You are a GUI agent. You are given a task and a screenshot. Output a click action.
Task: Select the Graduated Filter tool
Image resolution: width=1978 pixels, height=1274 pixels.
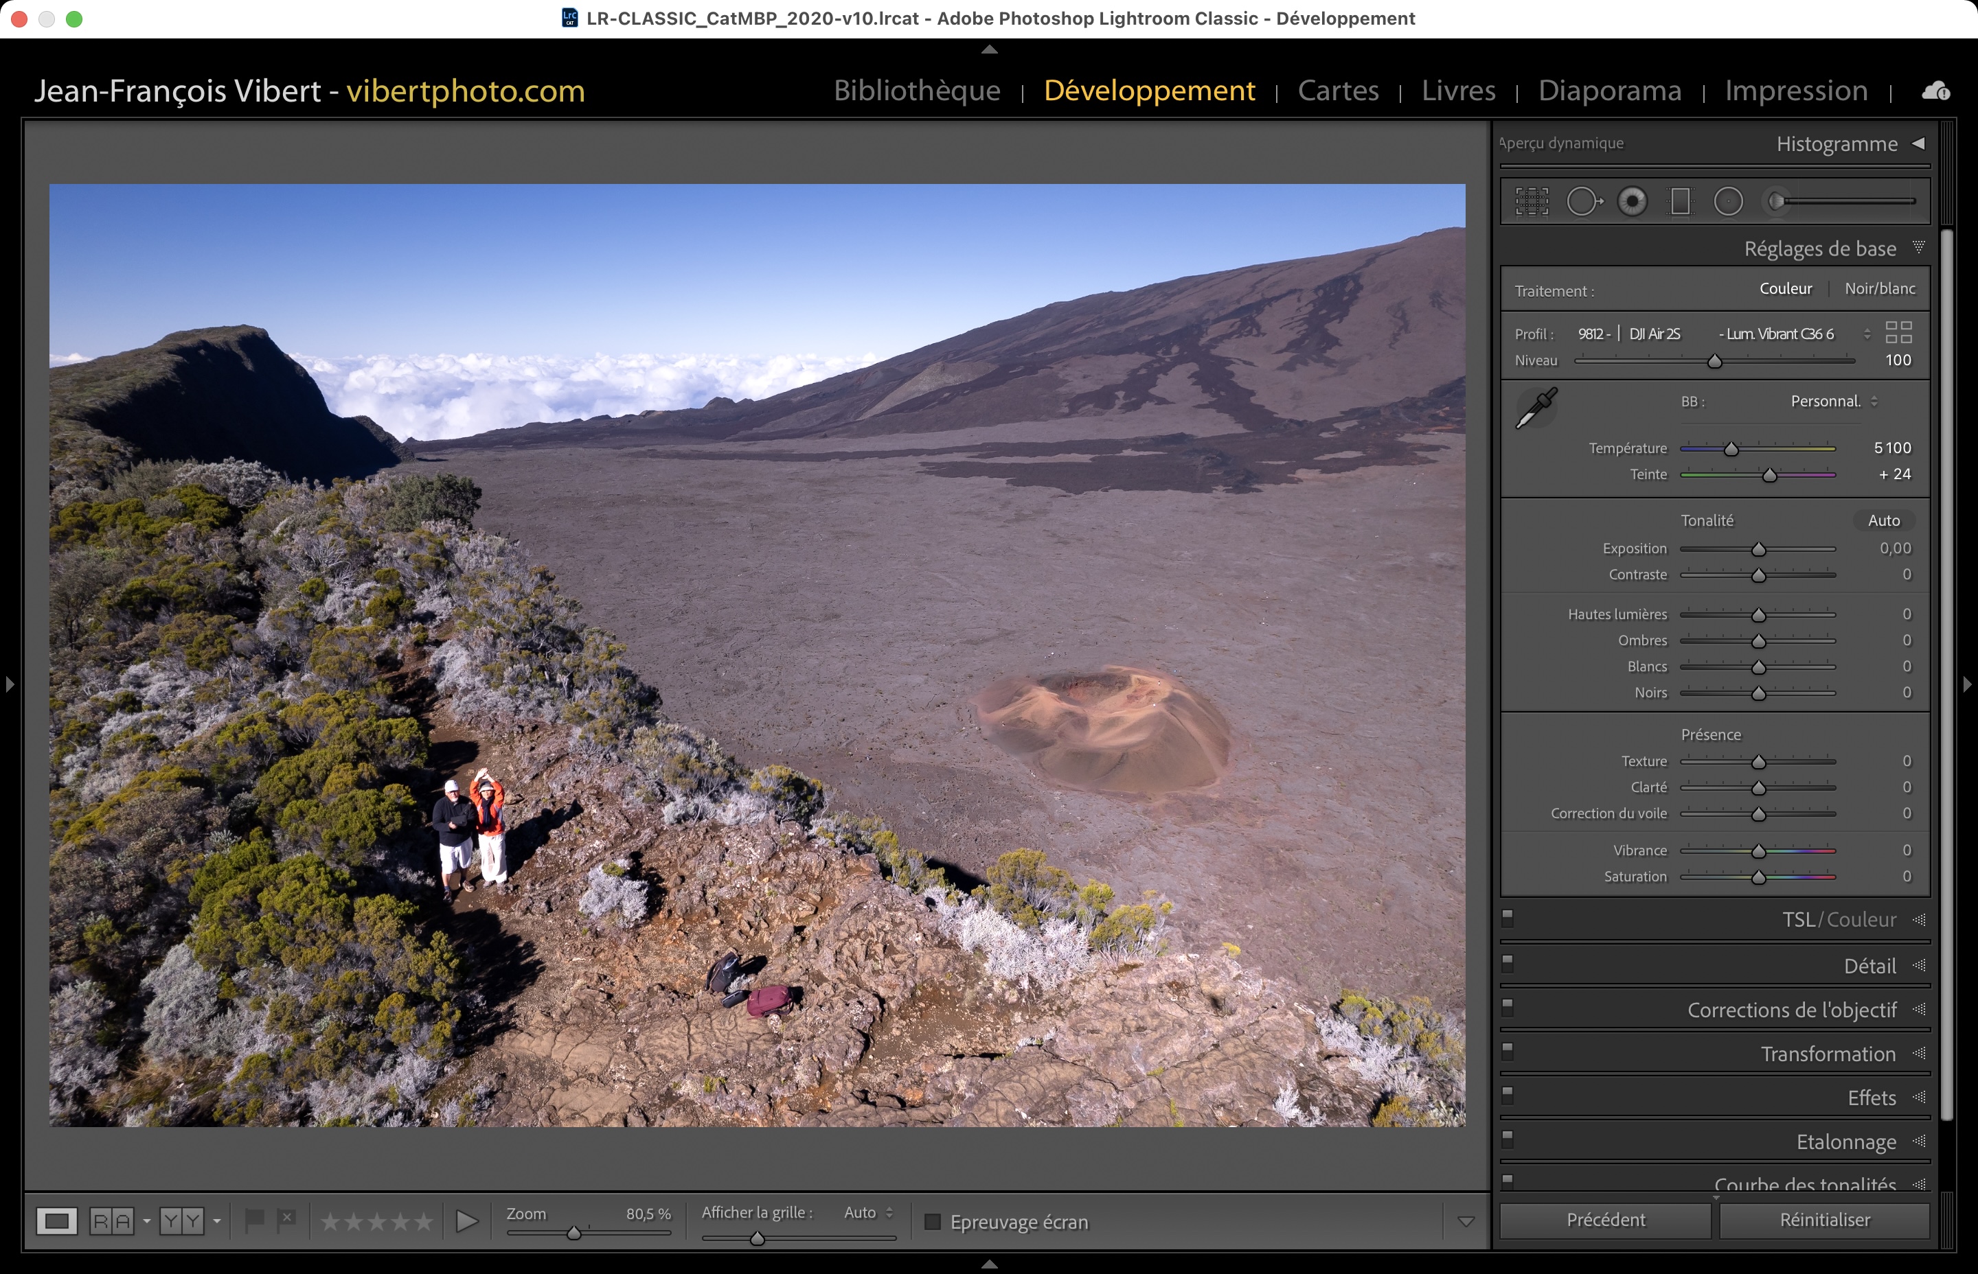point(1680,201)
